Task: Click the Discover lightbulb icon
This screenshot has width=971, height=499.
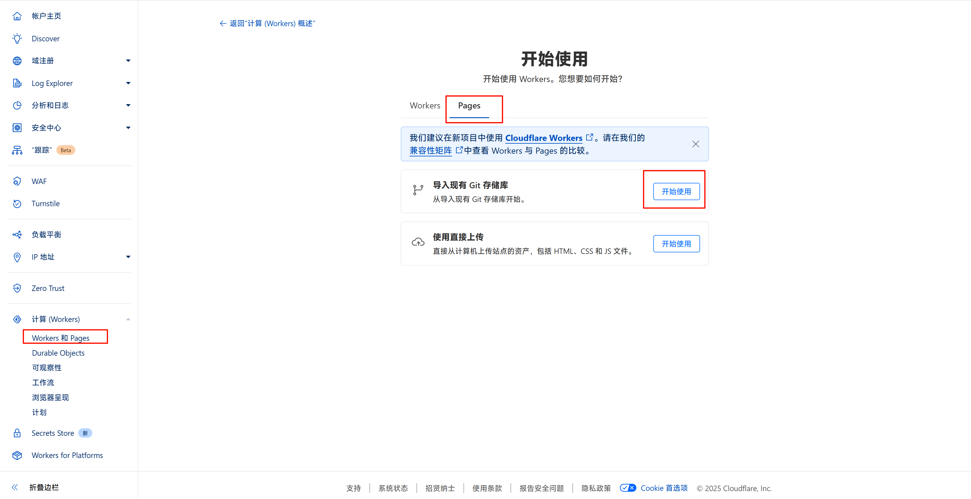Action: pyautogui.click(x=17, y=39)
